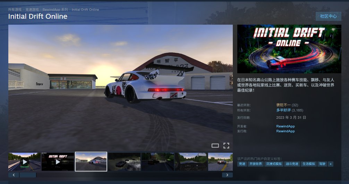Select the 开放世界 tag
Screen dimensions: 349x184
coord(255,164)
